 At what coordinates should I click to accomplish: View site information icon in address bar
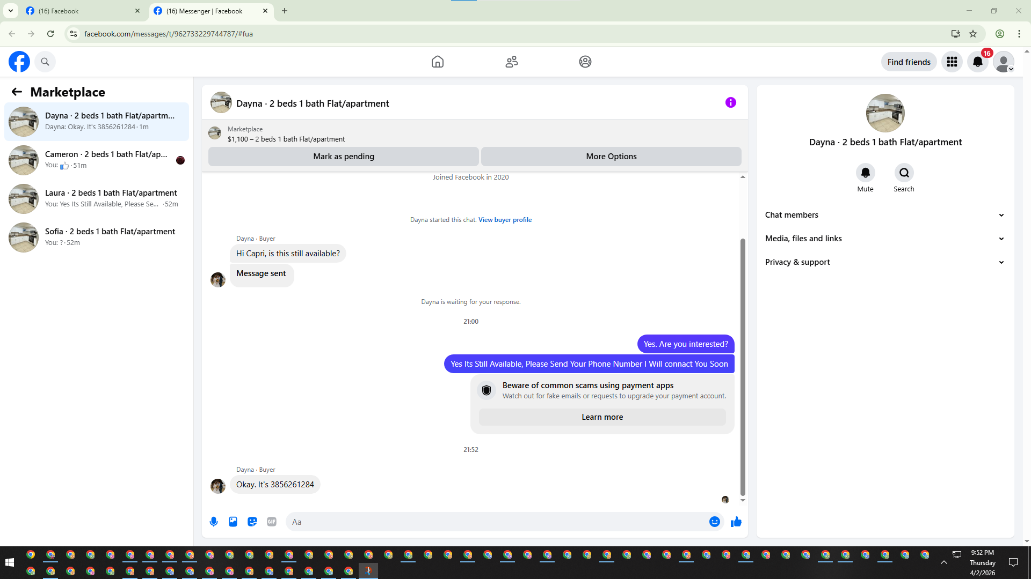click(x=74, y=34)
